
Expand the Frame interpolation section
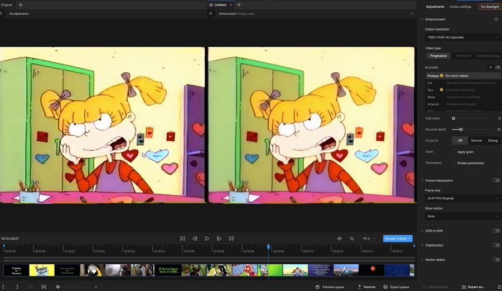pos(422,180)
